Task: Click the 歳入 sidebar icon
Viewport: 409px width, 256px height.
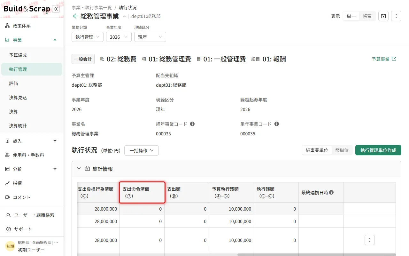Action: pos(7,141)
